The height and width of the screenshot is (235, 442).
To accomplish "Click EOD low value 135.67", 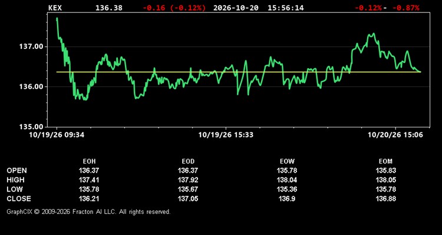I will coord(188,189).
